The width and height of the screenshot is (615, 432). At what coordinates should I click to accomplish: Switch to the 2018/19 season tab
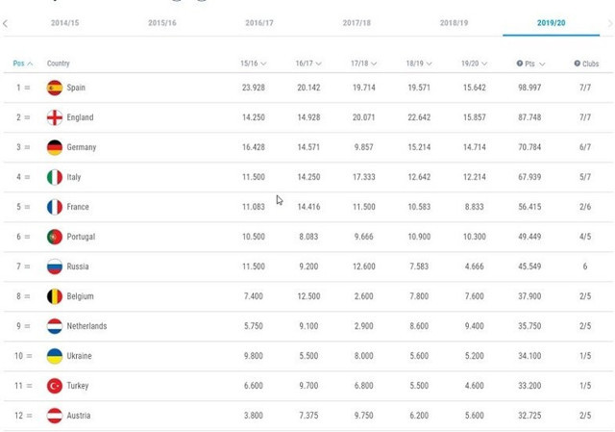point(454,22)
